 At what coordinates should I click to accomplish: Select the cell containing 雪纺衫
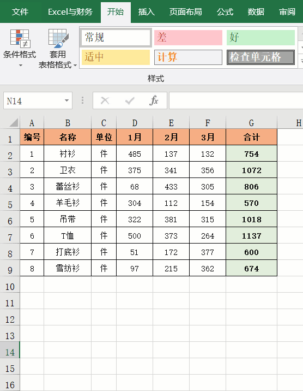(x=68, y=268)
